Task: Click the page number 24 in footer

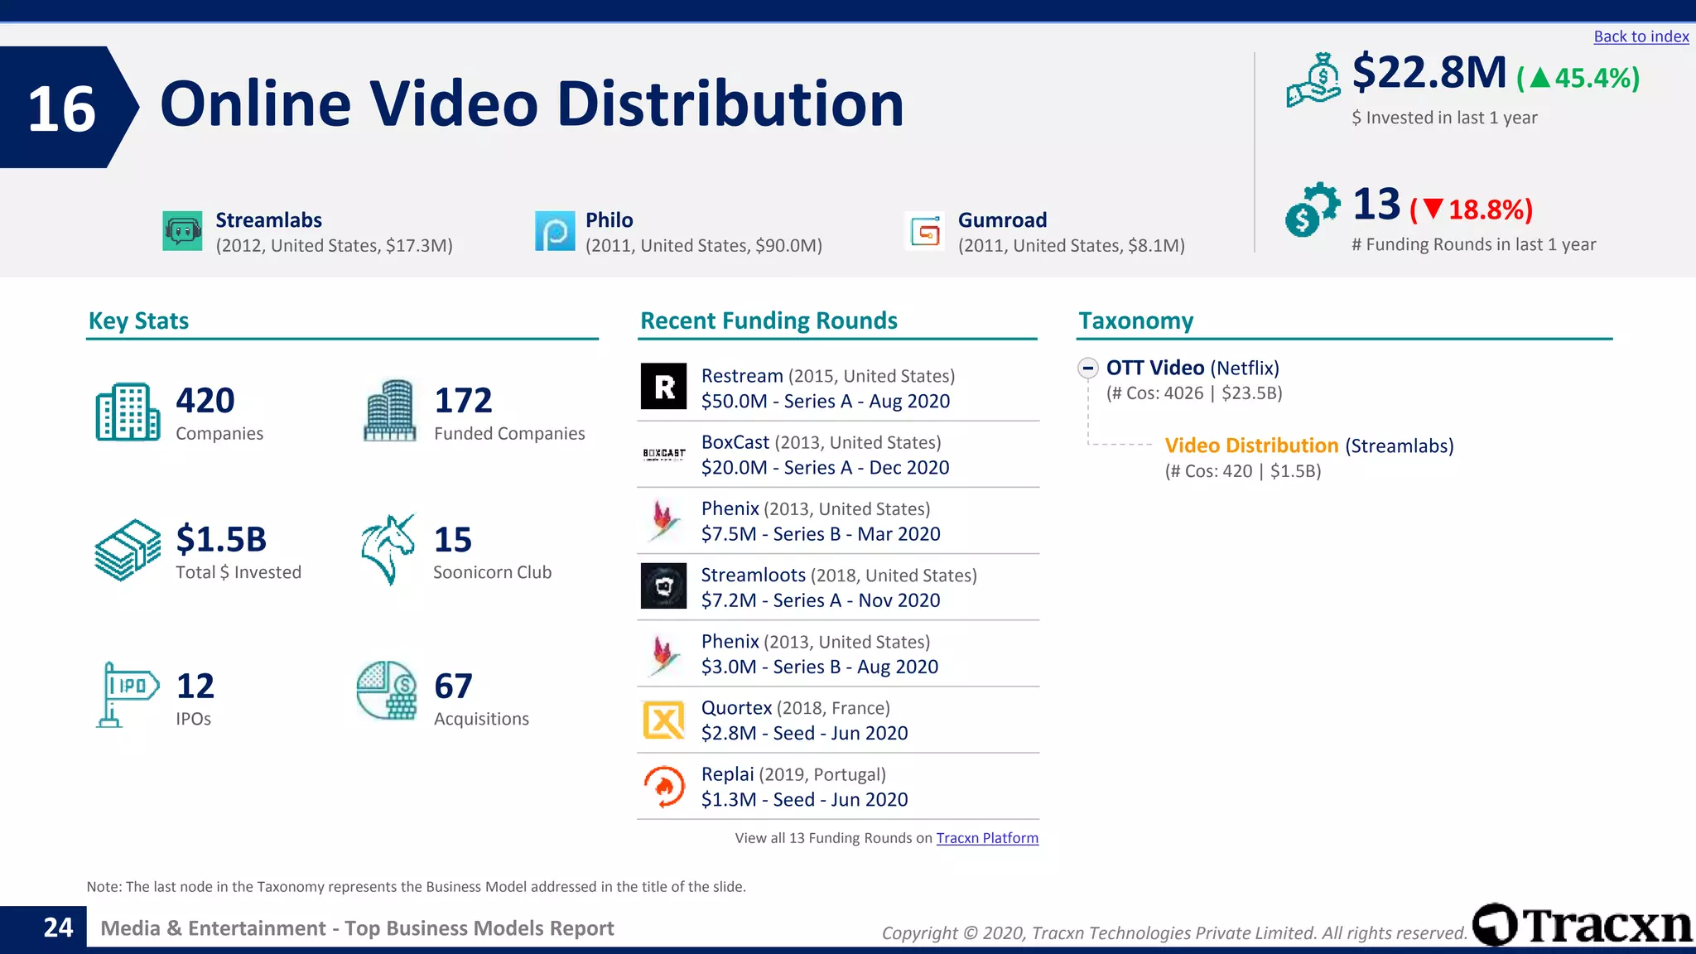Action: 58,927
